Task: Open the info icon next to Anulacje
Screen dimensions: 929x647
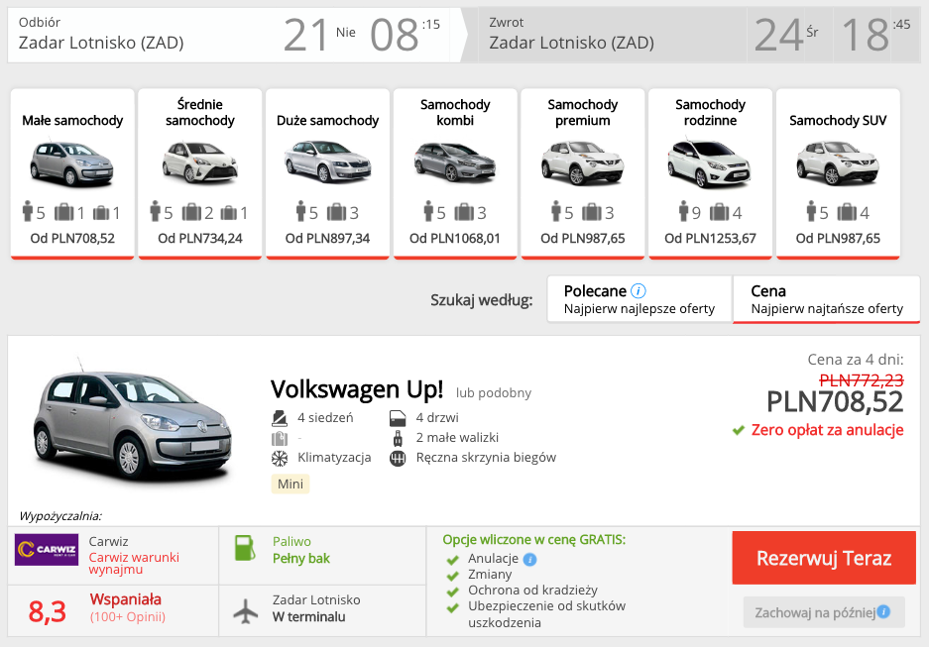Action: (x=530, y=560)
